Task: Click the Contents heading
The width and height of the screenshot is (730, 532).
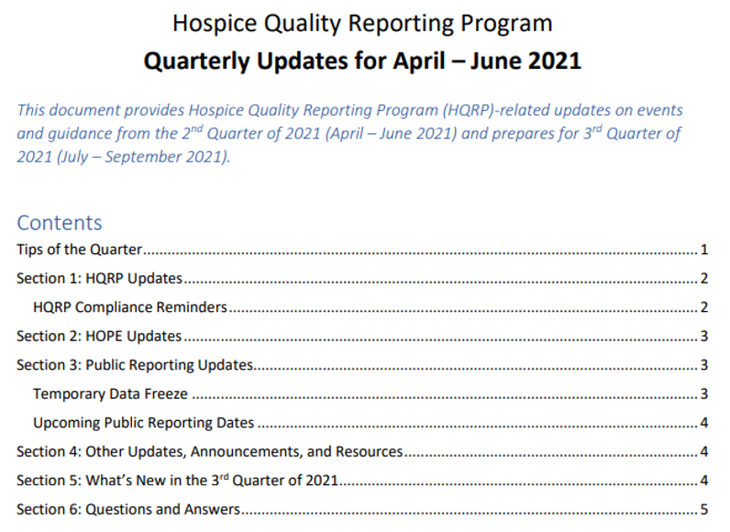Action: click(x=60, y=222)
